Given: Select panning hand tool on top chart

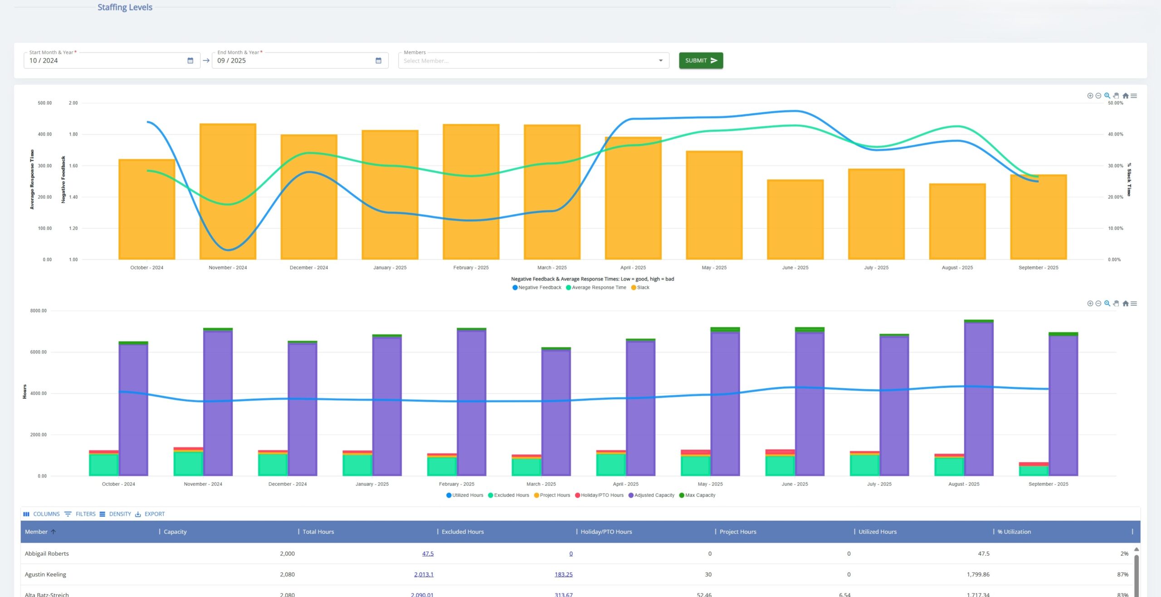Looking at the screenshot, I should (1116, 96).
